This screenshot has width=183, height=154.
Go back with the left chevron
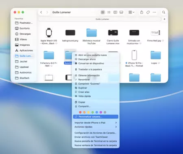coord(41,12)
